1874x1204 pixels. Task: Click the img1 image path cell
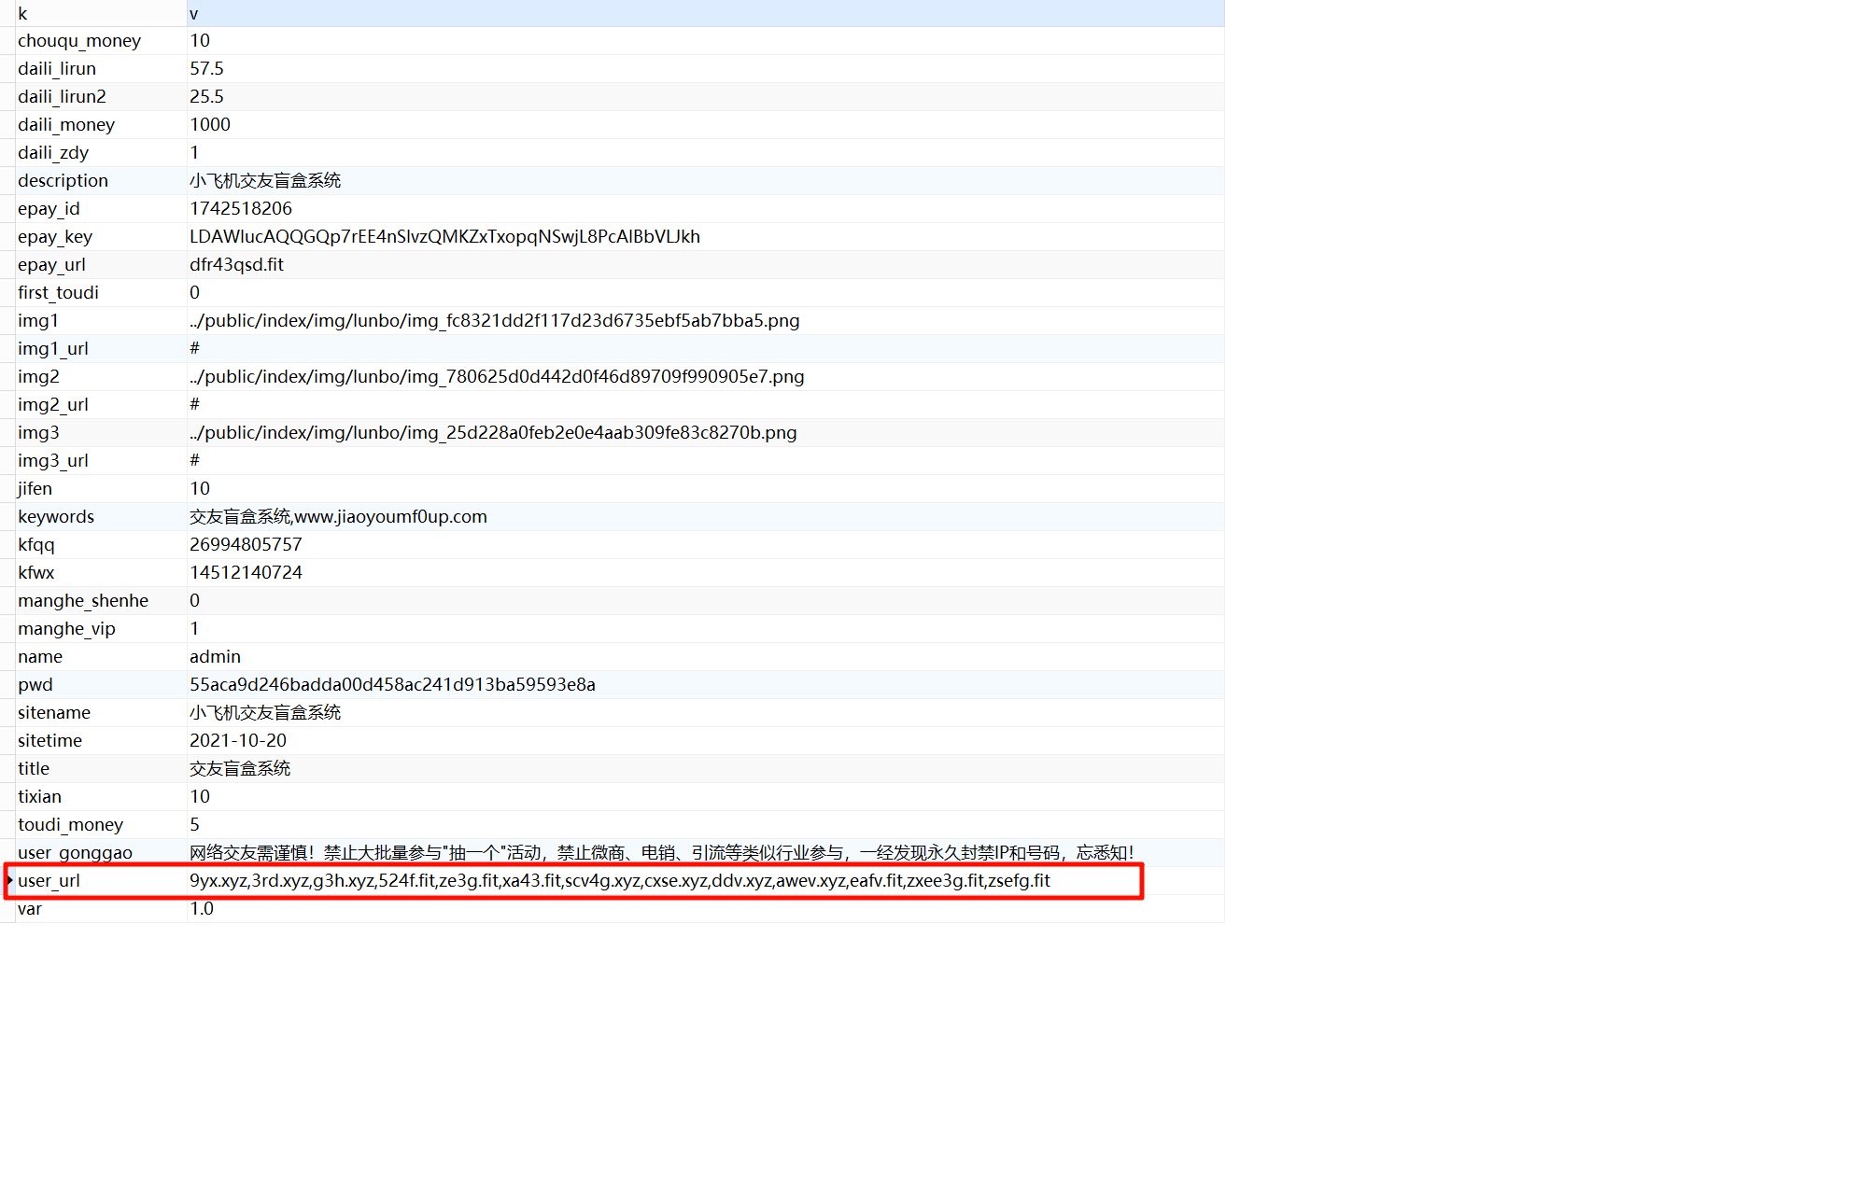pos(494,320)
